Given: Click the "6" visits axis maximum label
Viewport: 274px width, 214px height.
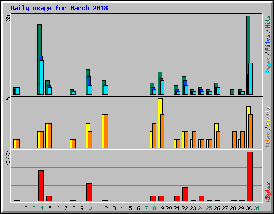Looking at the screenshot, I should (x=8, y=98).
